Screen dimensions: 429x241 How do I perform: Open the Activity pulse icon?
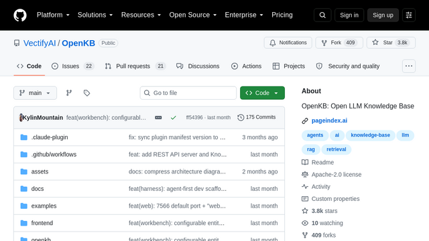point(305,187)
